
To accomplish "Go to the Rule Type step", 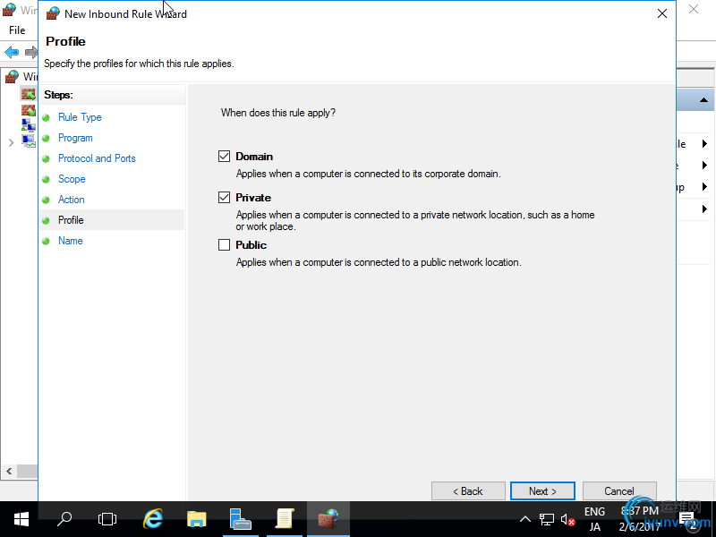I will (x=80, y=117).
